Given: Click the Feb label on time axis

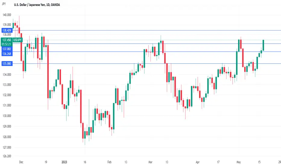Looking at the screenshot, I should pos(109,162).
